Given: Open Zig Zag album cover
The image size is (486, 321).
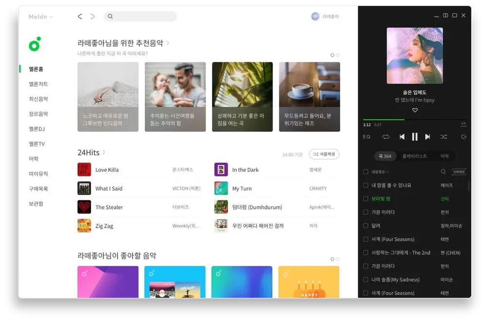Looking at the screenshot, I should [84, 226].
